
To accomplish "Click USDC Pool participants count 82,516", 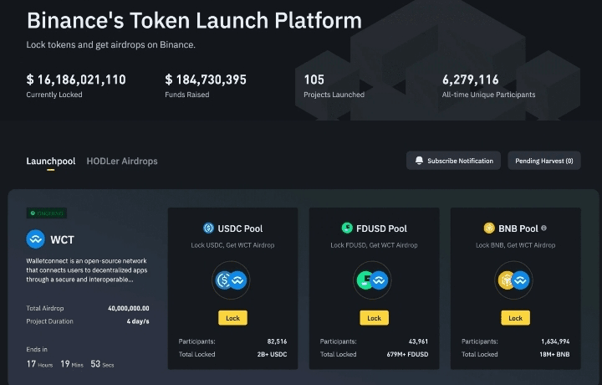I will (x=277, y=341).
